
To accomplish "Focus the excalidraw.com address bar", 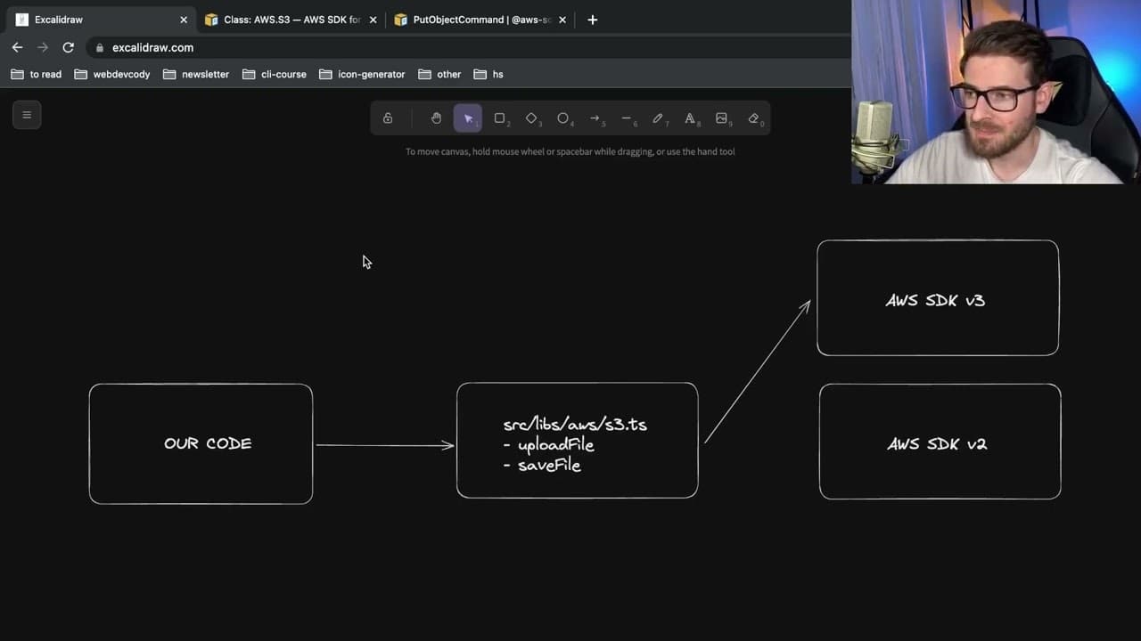I will (x=468, y=47).
